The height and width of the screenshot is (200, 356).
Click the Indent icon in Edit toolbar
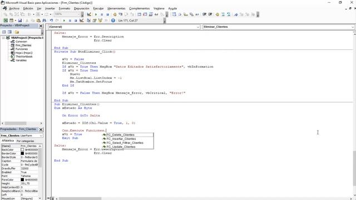click(x=204, y=14)
